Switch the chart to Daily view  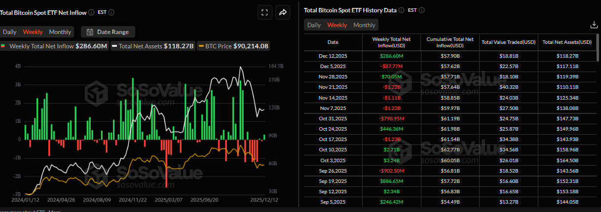(x=10, y=32)
